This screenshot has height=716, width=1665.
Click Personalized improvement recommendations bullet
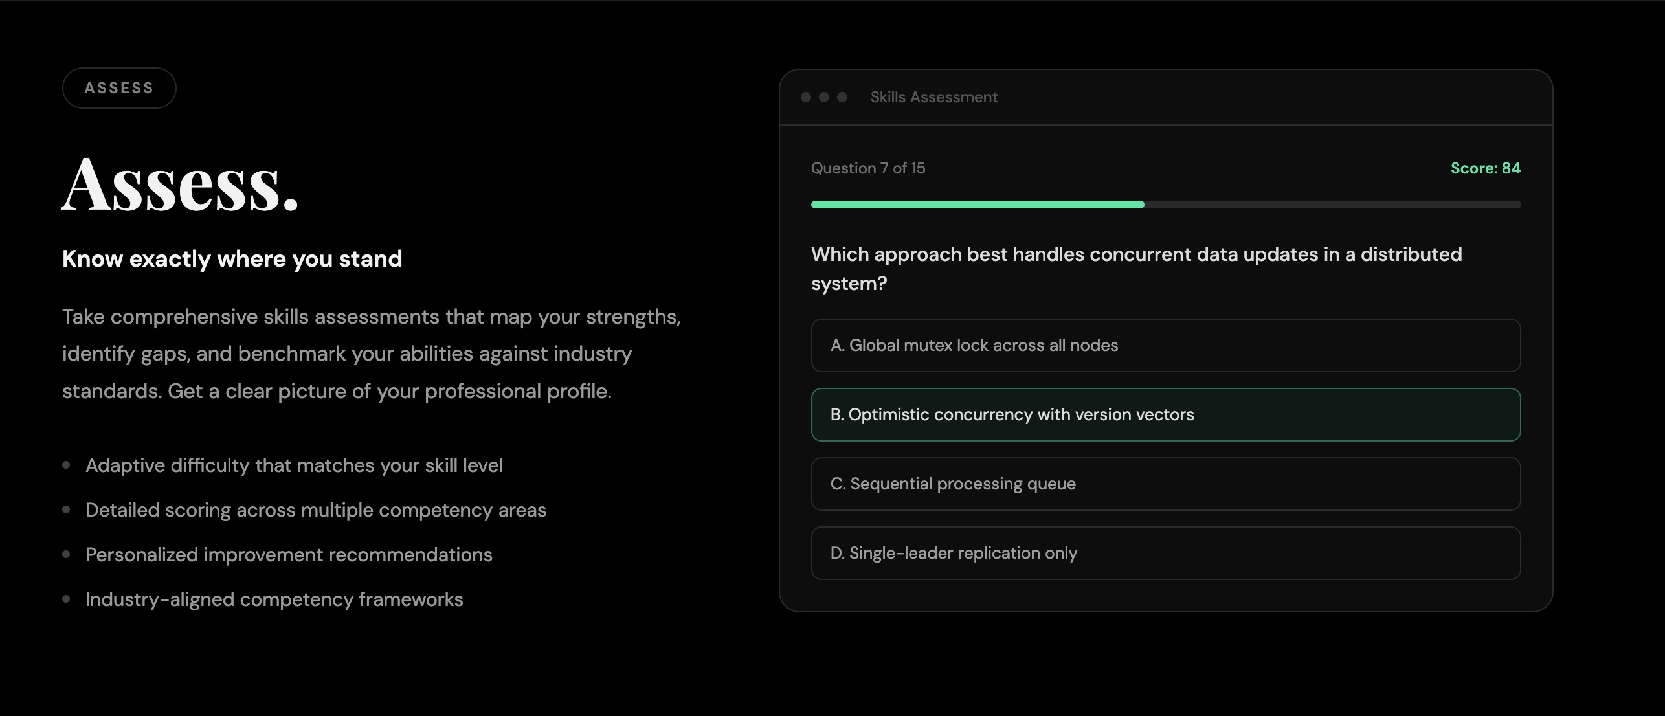point(289,555)
